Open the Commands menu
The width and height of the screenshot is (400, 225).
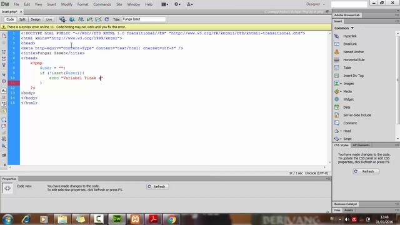pyautogui.click(x=102, y=4)
